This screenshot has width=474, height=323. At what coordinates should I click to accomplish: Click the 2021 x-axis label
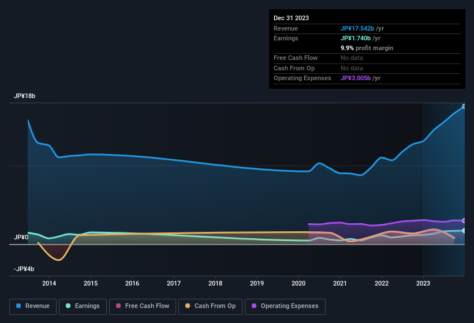coord(340,283)
